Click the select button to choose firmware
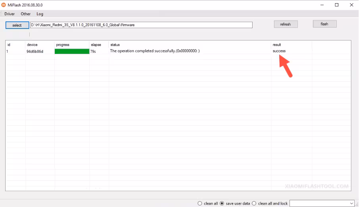 coord(17,25)
